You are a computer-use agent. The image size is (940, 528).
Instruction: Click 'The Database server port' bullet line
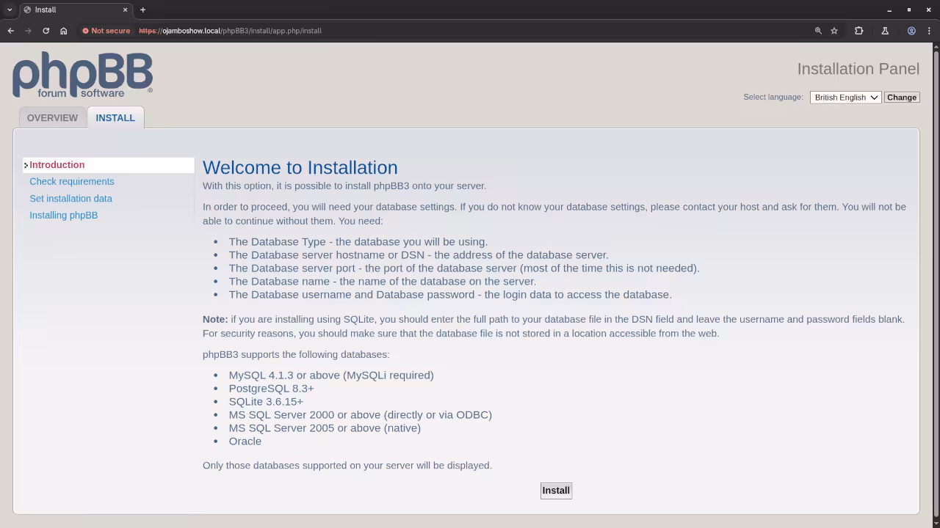coord(464,268)
